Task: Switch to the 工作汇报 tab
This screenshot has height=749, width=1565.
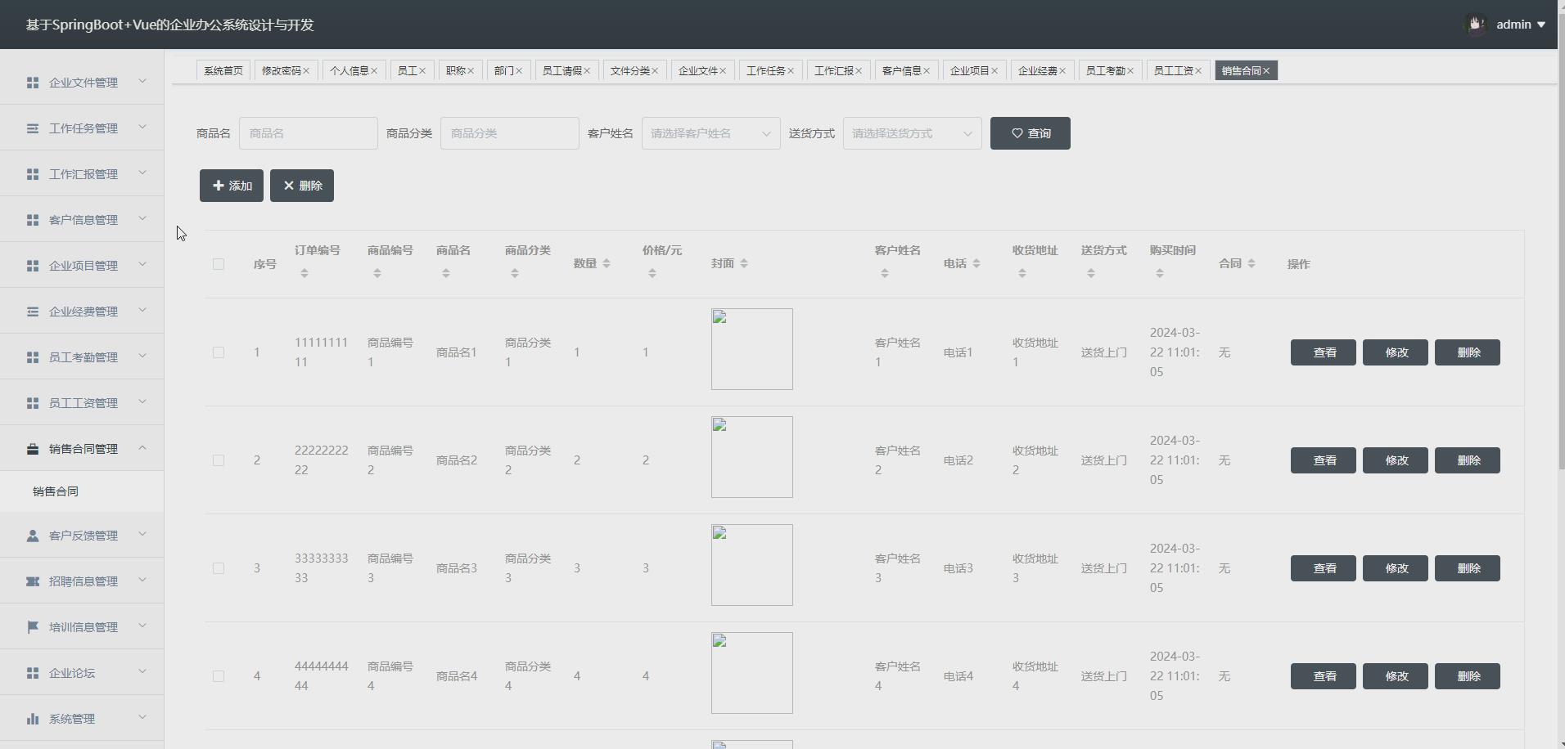Action: tap(833, 70)
